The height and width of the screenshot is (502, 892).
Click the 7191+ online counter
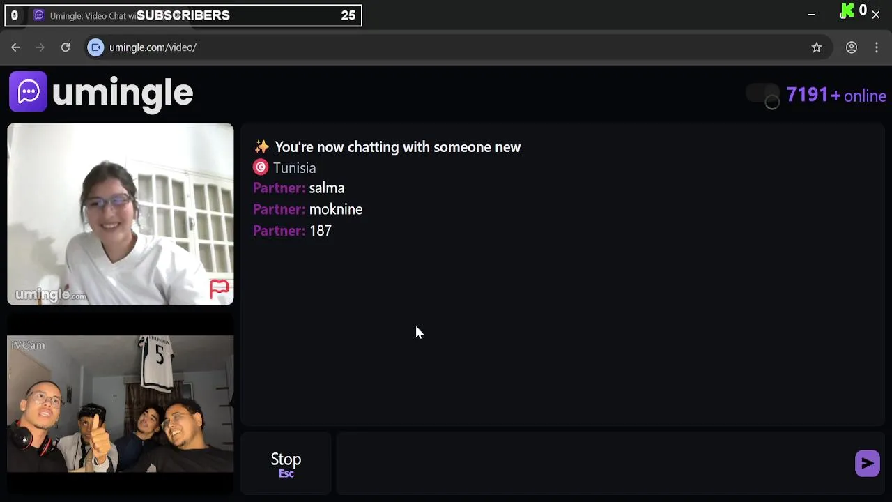point(836,96)
